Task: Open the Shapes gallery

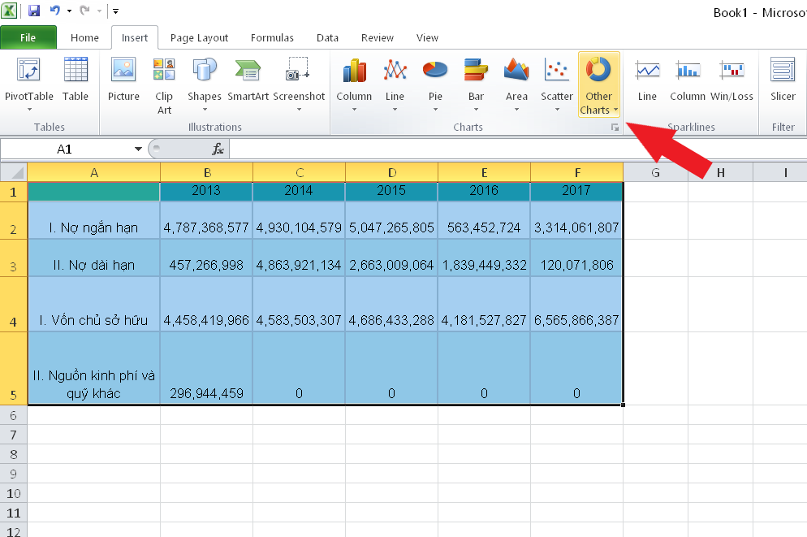Action: point(205,85)
